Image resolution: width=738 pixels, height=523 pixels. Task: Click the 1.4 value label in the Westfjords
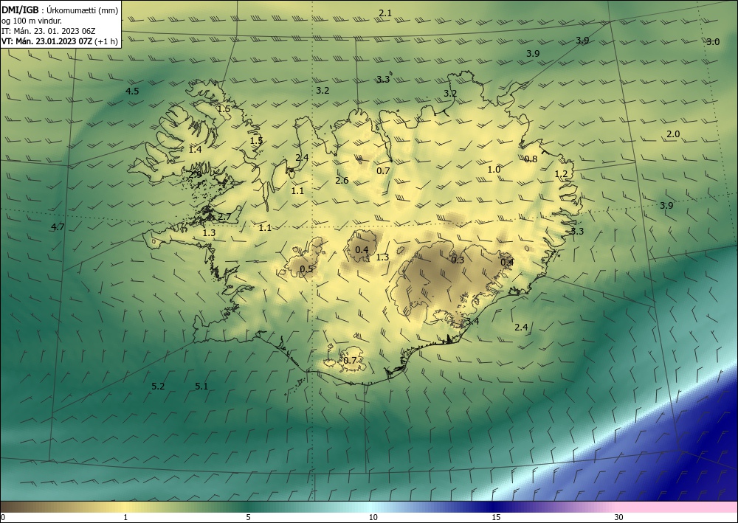195,150
